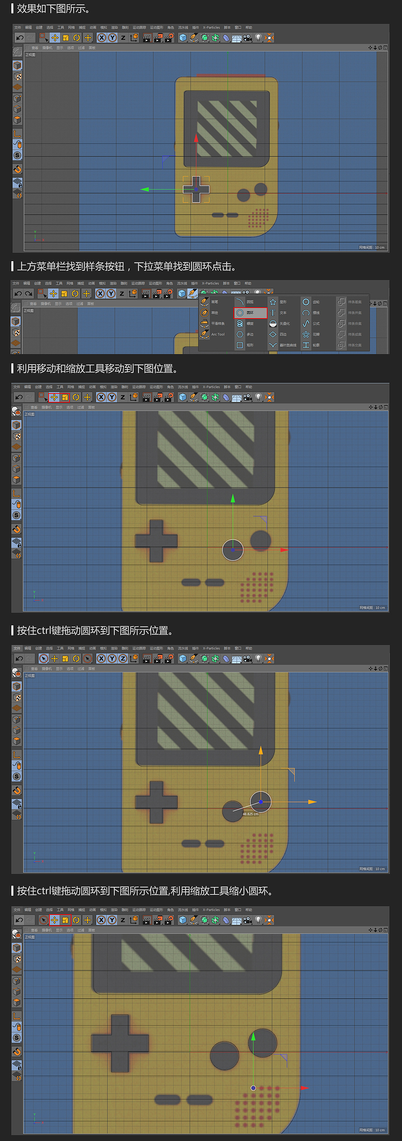Open Cube primitives dropdown in first screenshot
Screen dimensions: 402x1141
[x=183, y=38]
